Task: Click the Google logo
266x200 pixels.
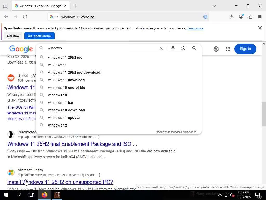Action: [x=21, y=49]
